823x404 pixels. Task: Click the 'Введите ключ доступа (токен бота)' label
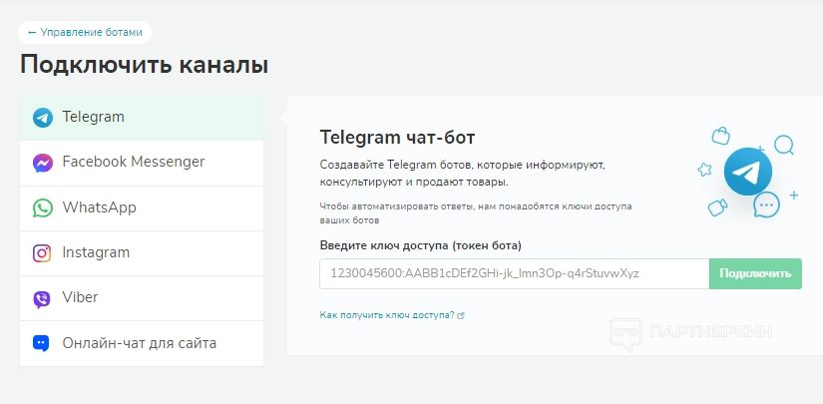(x=420, y=245)
